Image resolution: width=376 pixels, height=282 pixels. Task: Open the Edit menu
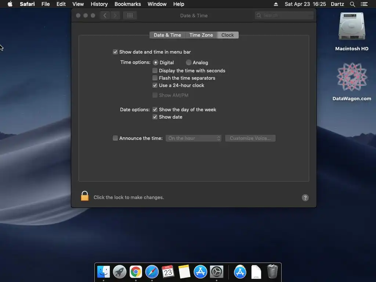61,4
